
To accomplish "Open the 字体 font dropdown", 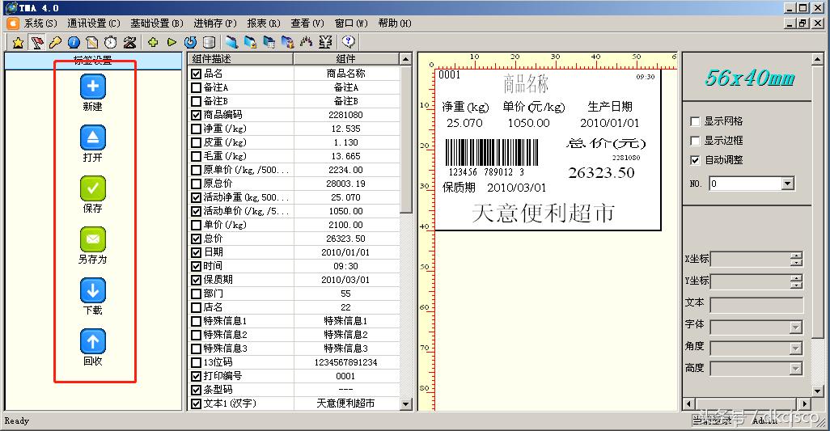I will [795, 327].
